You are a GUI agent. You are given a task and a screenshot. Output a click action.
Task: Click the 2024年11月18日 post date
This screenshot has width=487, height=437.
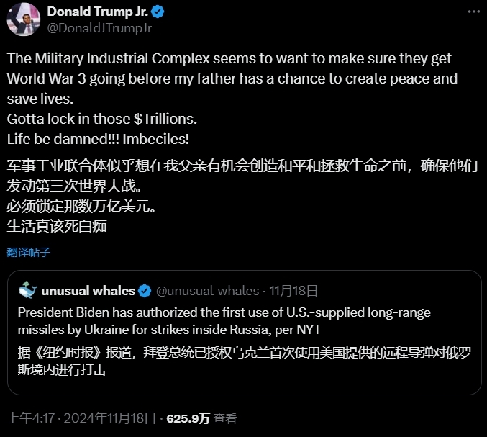[109, 418]
